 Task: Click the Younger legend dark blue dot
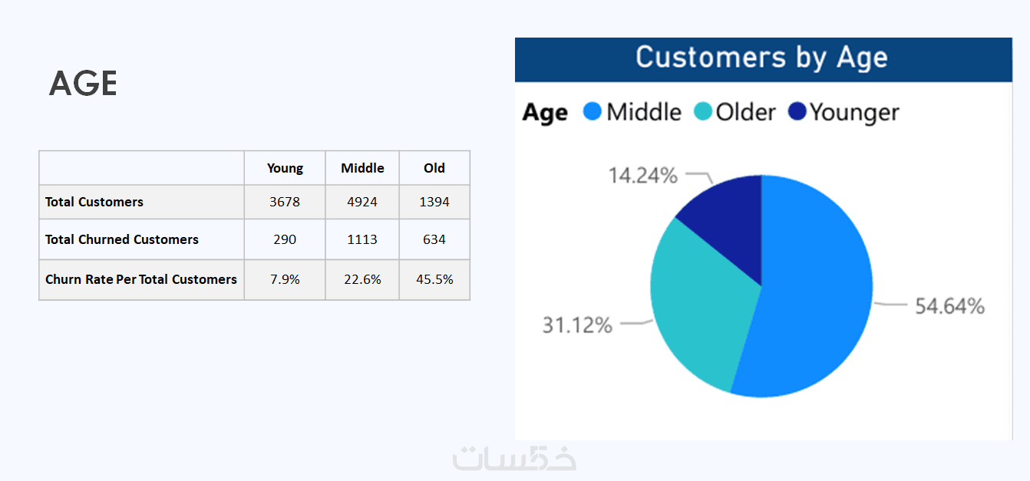click(797, 112)
